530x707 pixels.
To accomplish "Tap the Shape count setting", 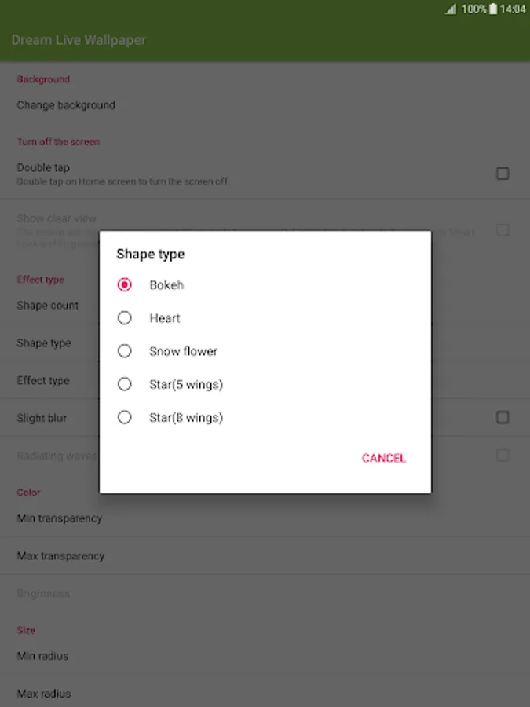I will 48,306.
